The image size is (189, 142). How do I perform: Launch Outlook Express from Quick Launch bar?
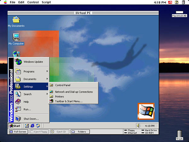tap(37, 126)
